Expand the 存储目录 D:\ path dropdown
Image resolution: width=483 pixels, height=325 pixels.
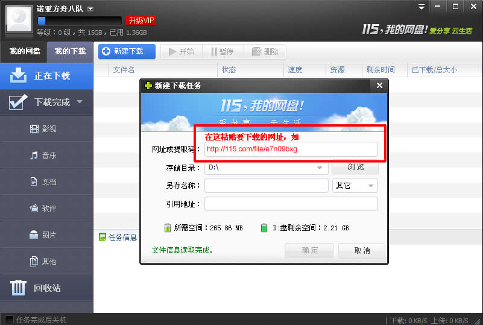point(320,168)
